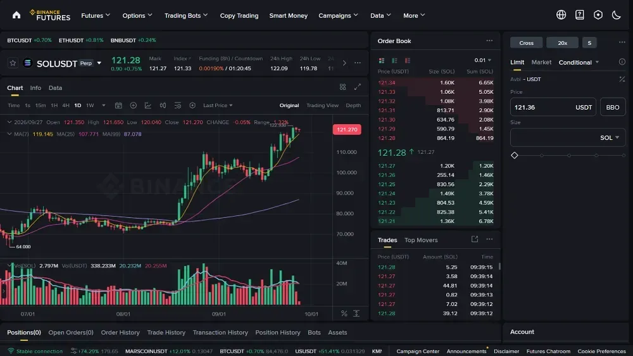The width and height of the screenshot is (633, 356).
Task: Select Market order tab
Action: pos(541,62)
